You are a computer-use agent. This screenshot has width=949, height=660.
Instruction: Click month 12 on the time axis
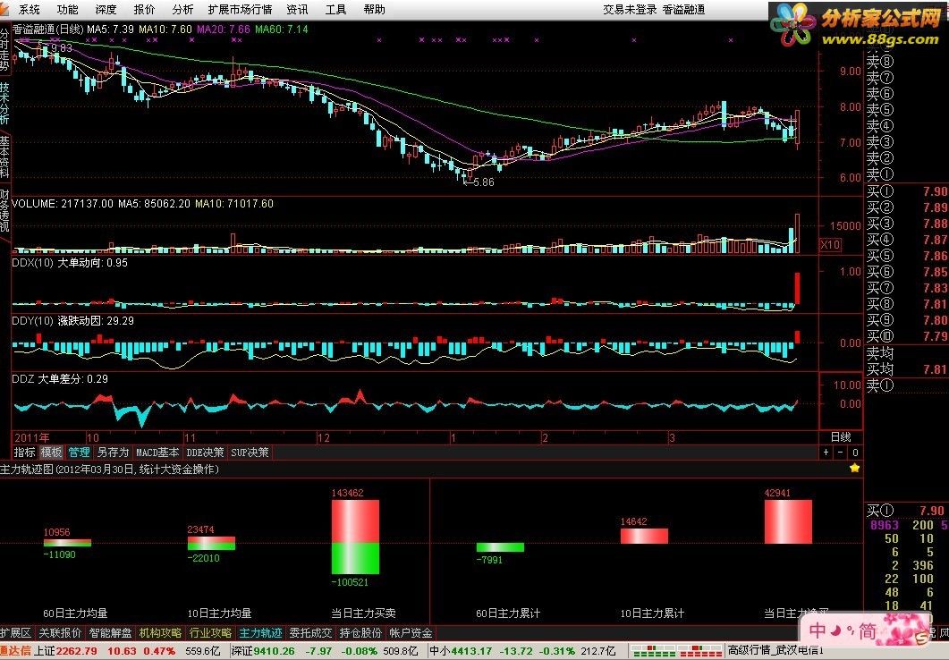324,437
